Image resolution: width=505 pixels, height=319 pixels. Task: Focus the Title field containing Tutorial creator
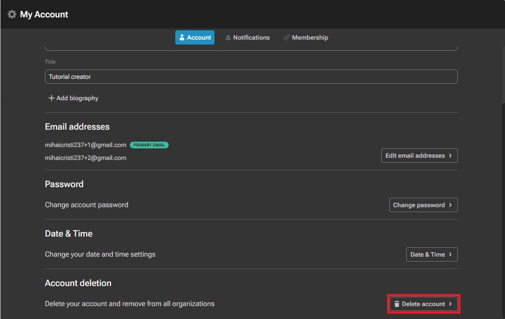[251, 77]
